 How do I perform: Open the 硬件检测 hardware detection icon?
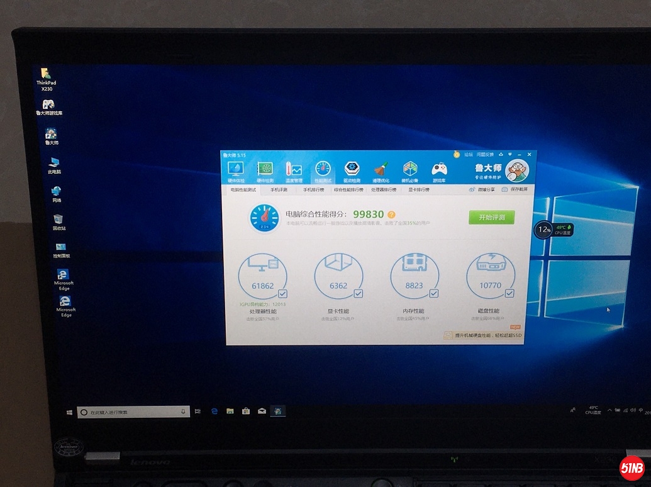click(265, 171)
